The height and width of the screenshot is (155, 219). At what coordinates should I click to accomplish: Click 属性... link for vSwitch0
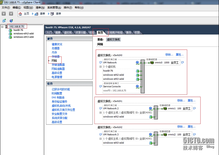pos(180,55)
